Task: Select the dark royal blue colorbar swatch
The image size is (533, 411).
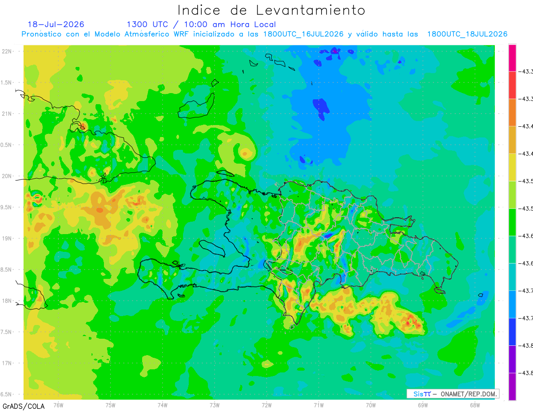Action: pyautogui.click(x=512, y=332)
